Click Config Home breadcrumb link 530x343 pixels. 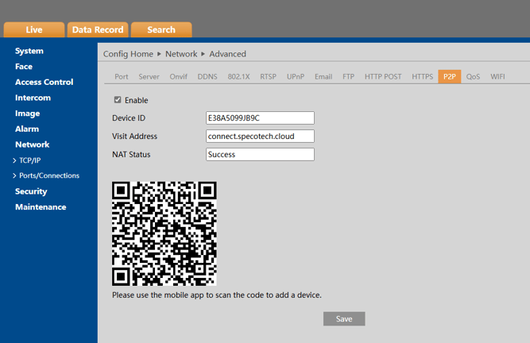[x=128, y=54]
